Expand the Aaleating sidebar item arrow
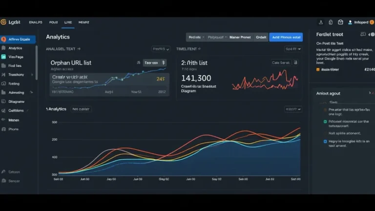This screenshot has width=375, height=211. tap(31, 92)
